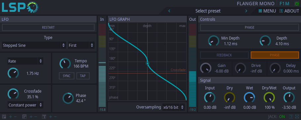The image size is (301, 120).
Task: Click the 1.12 ms Min Depth value
Action: coord(231,44)
